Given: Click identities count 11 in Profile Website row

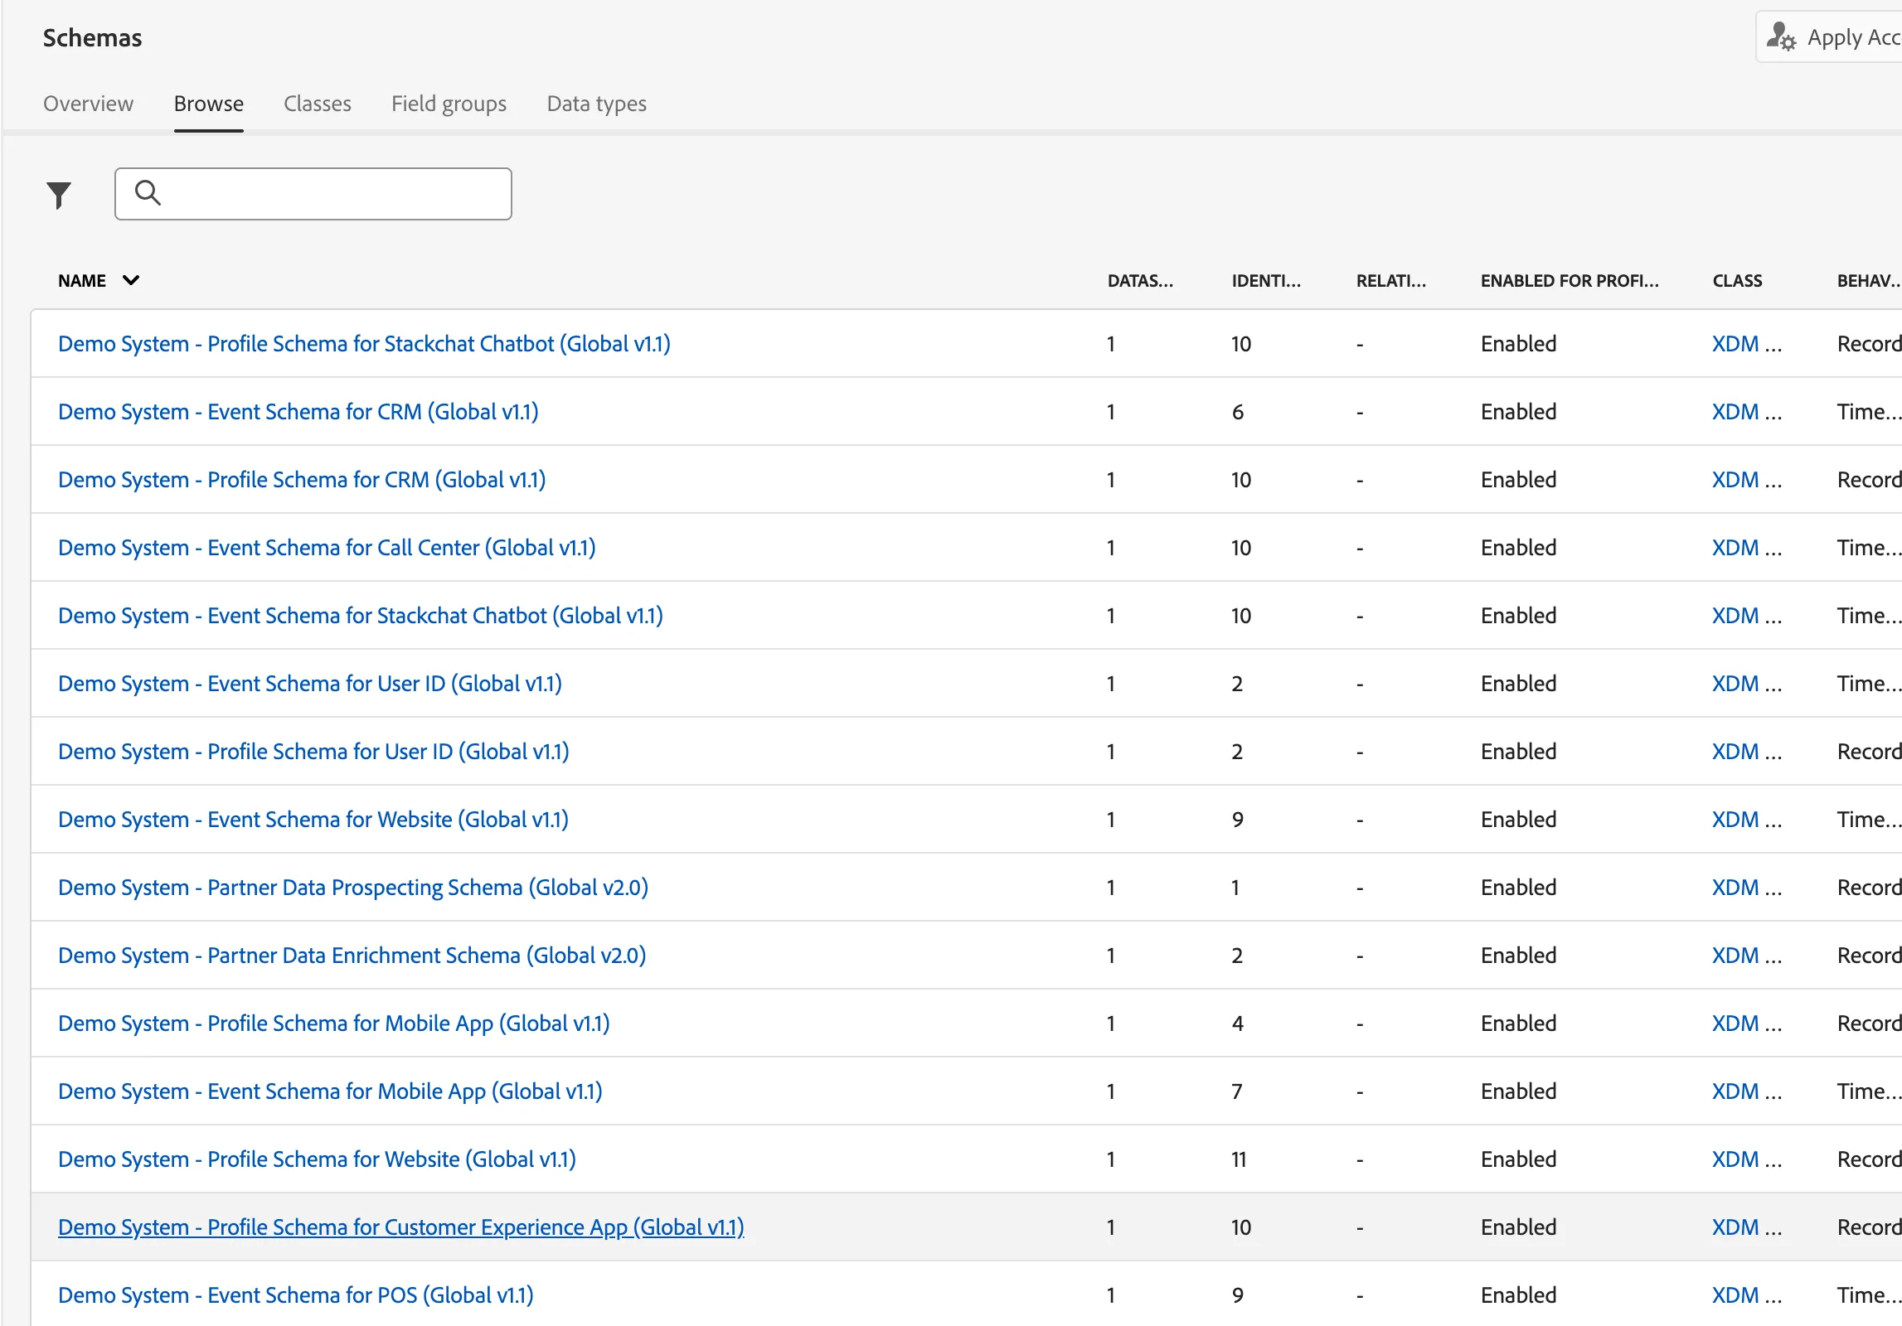Looking at the screenshot, I should 1239,1159.
